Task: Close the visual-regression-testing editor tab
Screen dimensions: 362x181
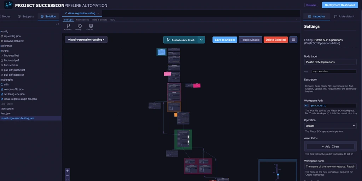Action: [98, 13]
